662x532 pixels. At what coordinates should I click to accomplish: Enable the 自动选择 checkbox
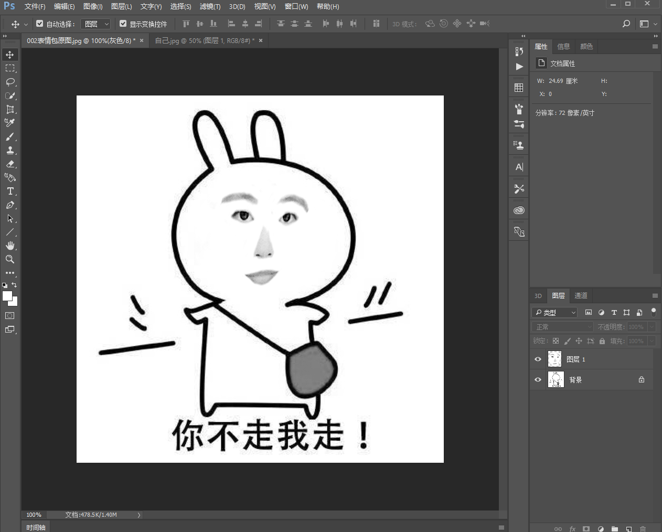(40, 24)
